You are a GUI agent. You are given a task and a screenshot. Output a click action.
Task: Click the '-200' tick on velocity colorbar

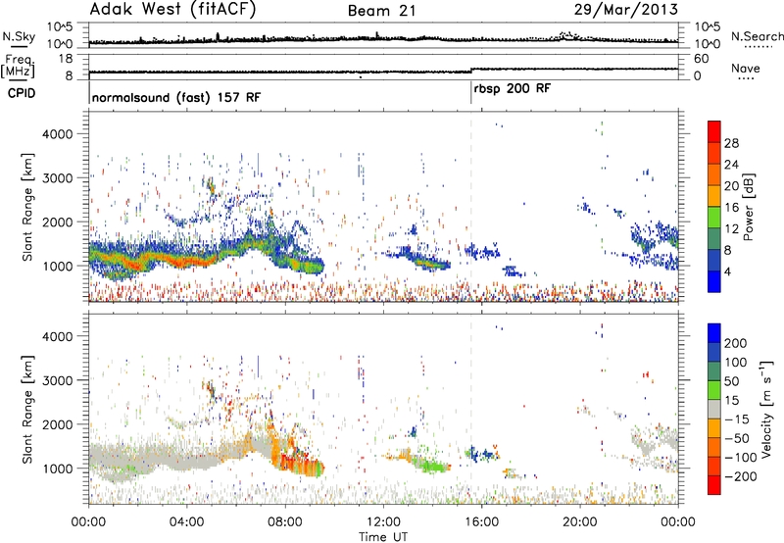coord(741,476)
